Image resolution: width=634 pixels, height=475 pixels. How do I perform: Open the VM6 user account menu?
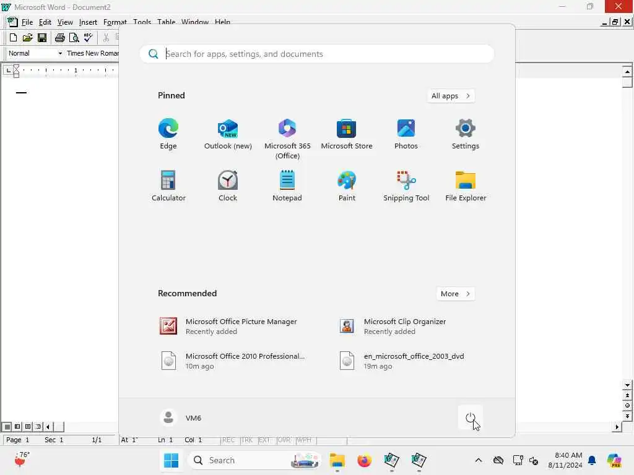180,417
